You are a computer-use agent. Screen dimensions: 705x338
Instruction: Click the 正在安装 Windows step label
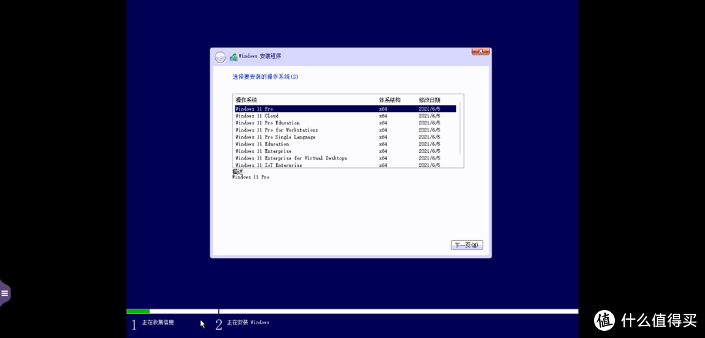click(248, 322)
